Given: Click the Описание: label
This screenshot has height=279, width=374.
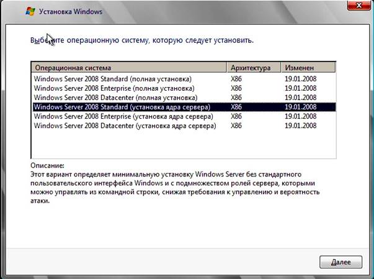Looking at the screenshot, I should click(x=47, y=165).
